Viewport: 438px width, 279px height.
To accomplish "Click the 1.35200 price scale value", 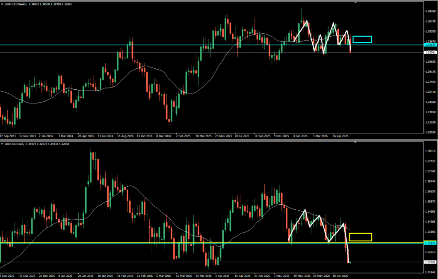I will pyautogui.click(x=430, y=32).
